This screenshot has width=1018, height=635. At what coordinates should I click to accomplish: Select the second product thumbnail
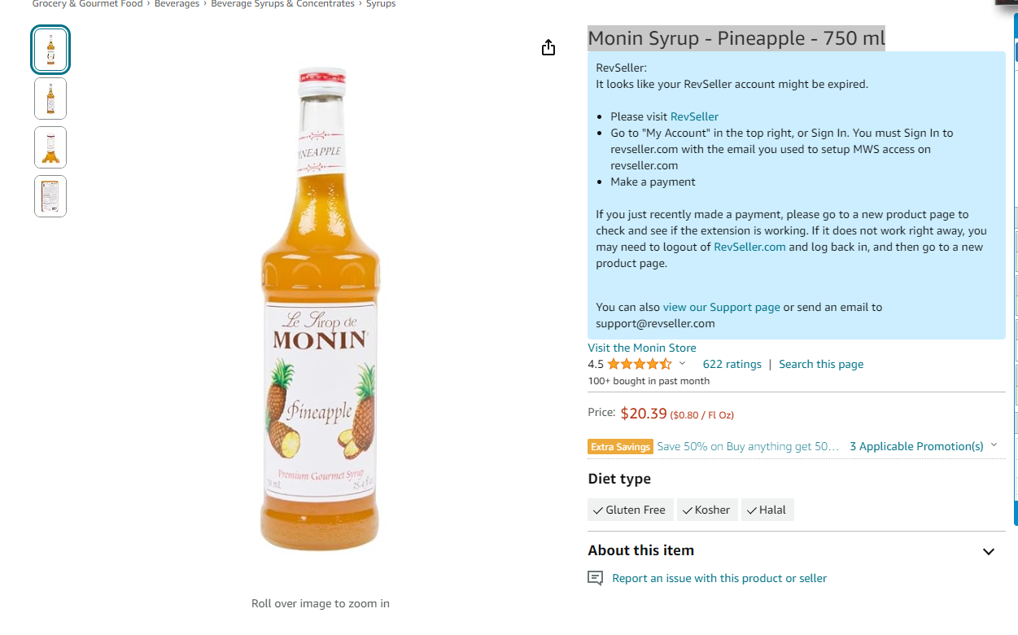(50, 99)
